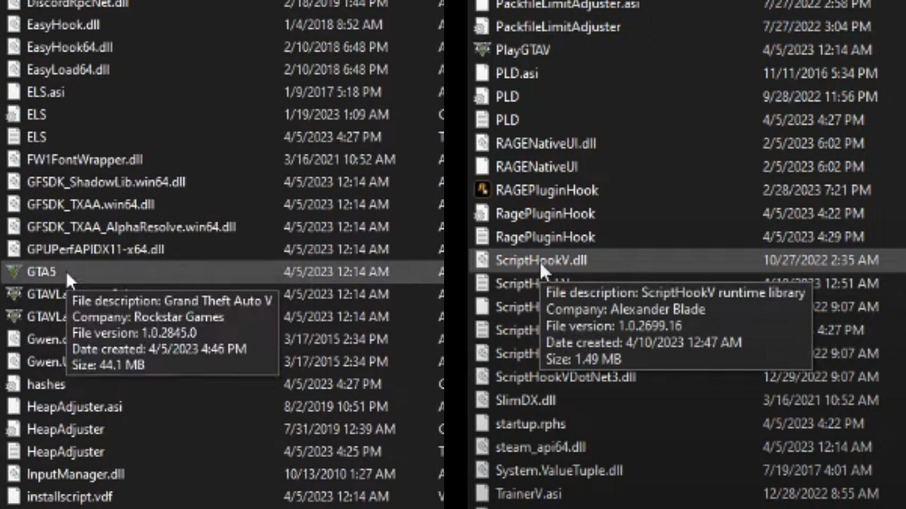Select the startup.rphs file name
The height and width of the screenshot is (509, 906).
tap(531, 424)
